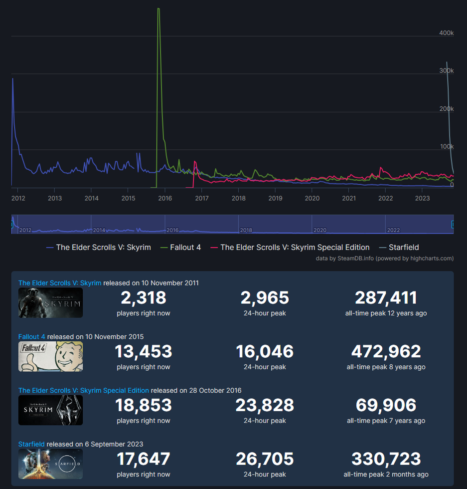This screenshot has height=489, width=467.
Task: Click 2022 in the navigator timeline
Action: tap(393, 230)
